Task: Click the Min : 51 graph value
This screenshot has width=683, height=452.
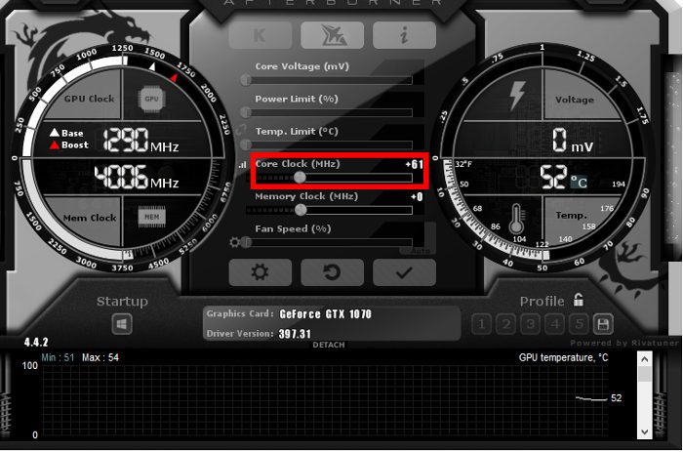Action: pyautogui.click(x=58, y=358)
